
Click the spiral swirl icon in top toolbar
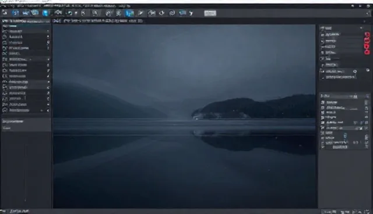[172, 13]
